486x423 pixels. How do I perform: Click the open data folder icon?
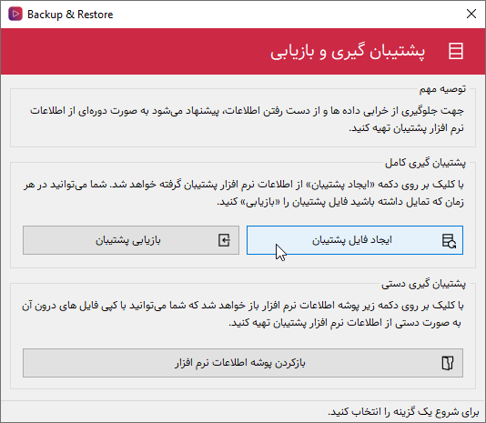coord(448,363)
